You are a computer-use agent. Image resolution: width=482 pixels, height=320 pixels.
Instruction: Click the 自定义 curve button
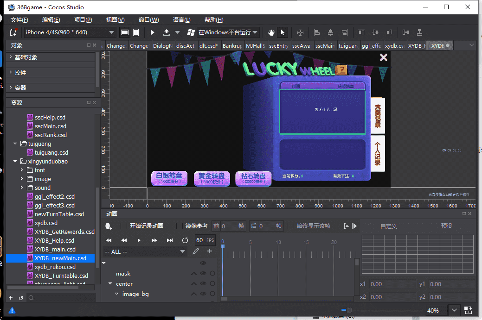click(x=388, y=226)
